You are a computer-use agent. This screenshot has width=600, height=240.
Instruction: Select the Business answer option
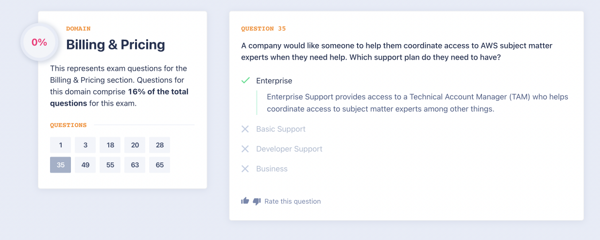tap(272, 169)
